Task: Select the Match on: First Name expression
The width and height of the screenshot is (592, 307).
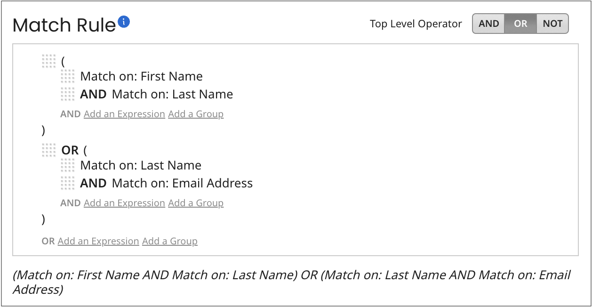Action: click(x=141, y=76)
